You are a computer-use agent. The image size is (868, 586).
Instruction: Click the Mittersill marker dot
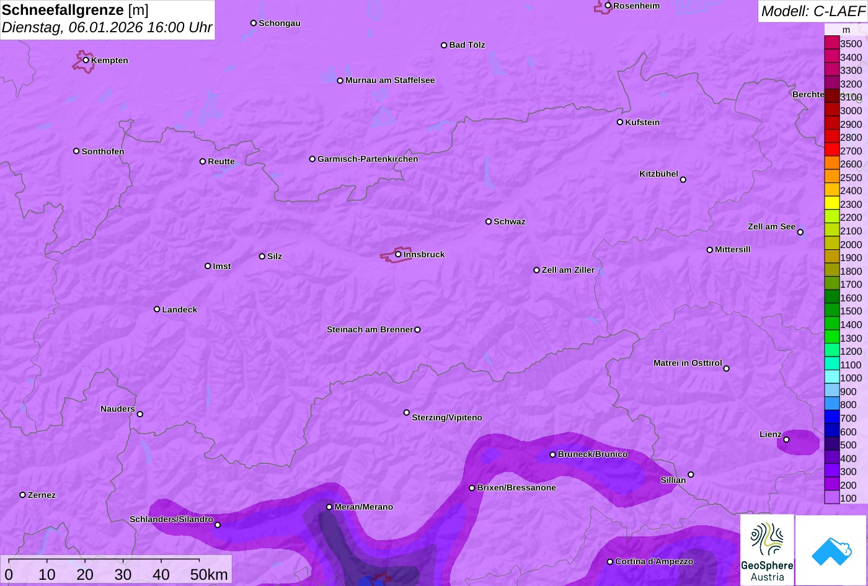pyautogui.click(x=710, y=250)
